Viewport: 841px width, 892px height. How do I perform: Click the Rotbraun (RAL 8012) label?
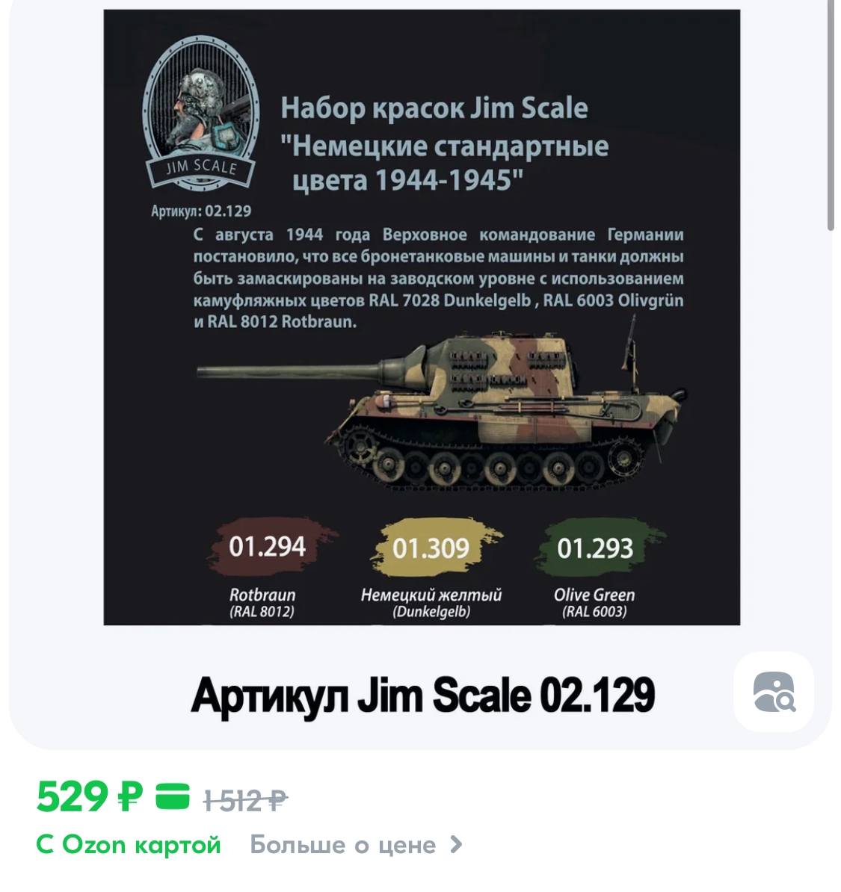pos(262,603)
